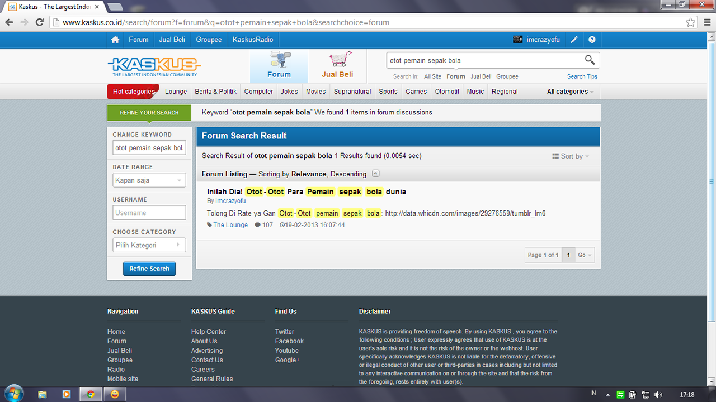Search in Jual Beli option
Image resolution: width=716 pixels, height=402 pixels.
[481, 76]
